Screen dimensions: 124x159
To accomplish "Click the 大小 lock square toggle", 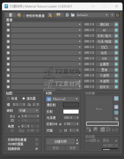I will click(12, 120).
